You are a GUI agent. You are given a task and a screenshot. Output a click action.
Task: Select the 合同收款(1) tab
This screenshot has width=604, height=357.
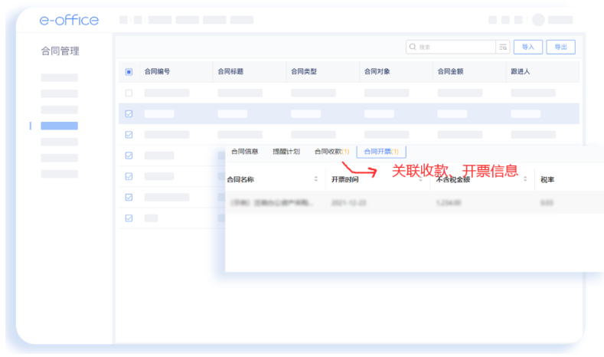331,152
